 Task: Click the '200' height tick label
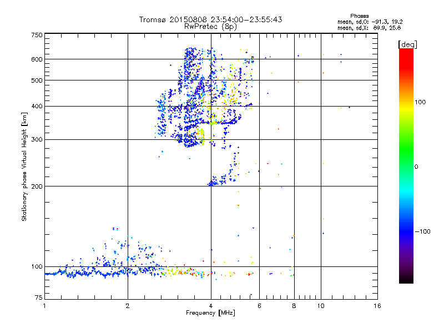click(x=37, y=186)
